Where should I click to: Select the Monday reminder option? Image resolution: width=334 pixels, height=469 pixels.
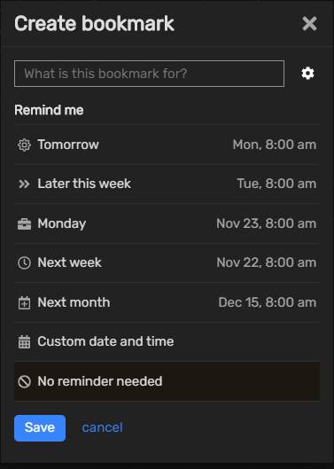pyautogui.click(x=167, y=223)
